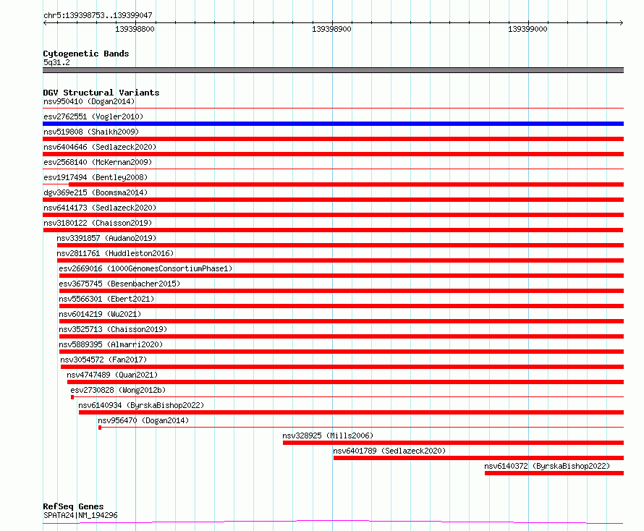This screenshot has width=644, height=531.
Task: Open dgv369e215 (Boomsma2014) variant
Action: [96, 192]
